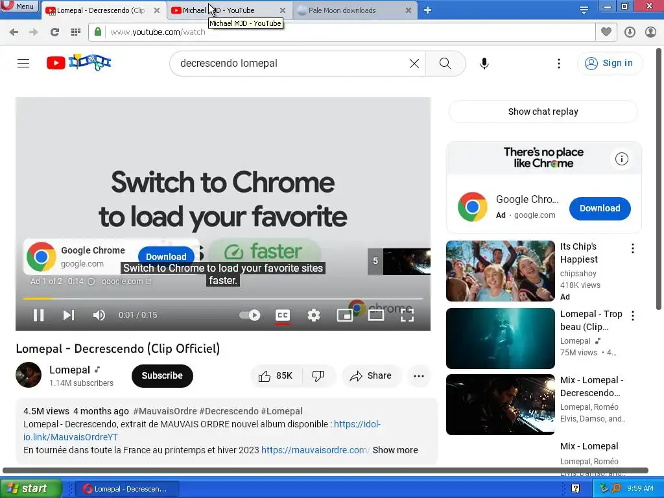
Task: Open the player settings gear
Action: pyautogui.click(x=314, y=315)
